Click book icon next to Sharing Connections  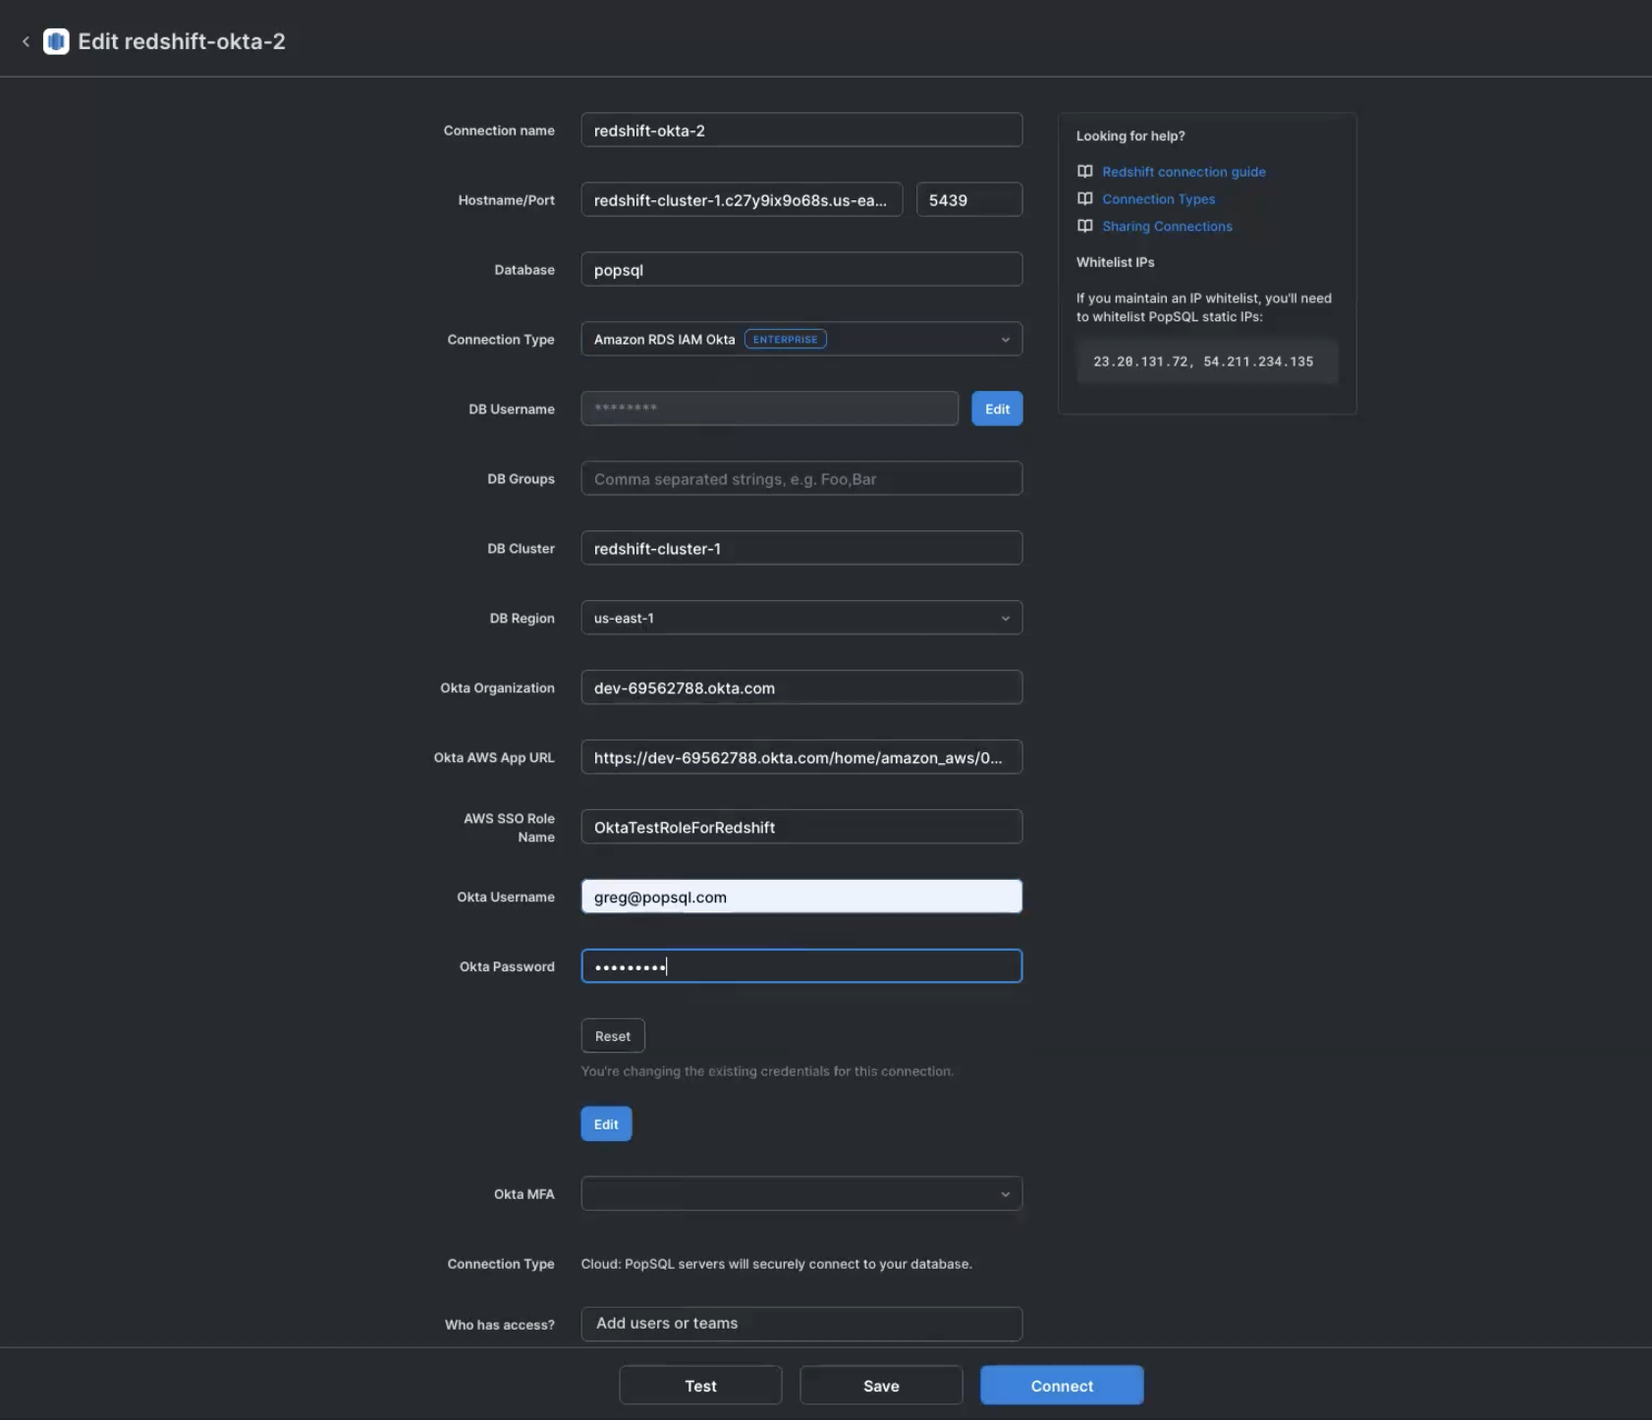tap(1084, 226)
